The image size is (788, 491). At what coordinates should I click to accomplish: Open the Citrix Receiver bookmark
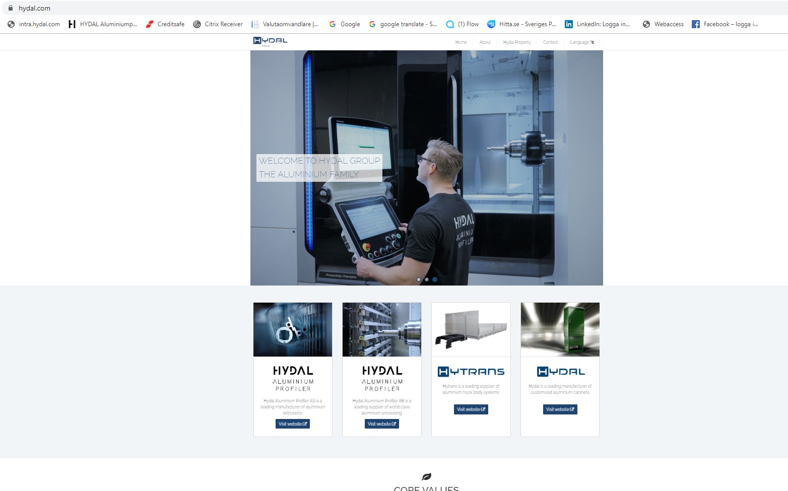218,24
